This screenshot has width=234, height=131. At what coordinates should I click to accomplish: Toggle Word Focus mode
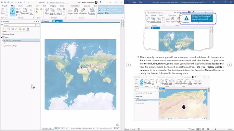(191, 129)
